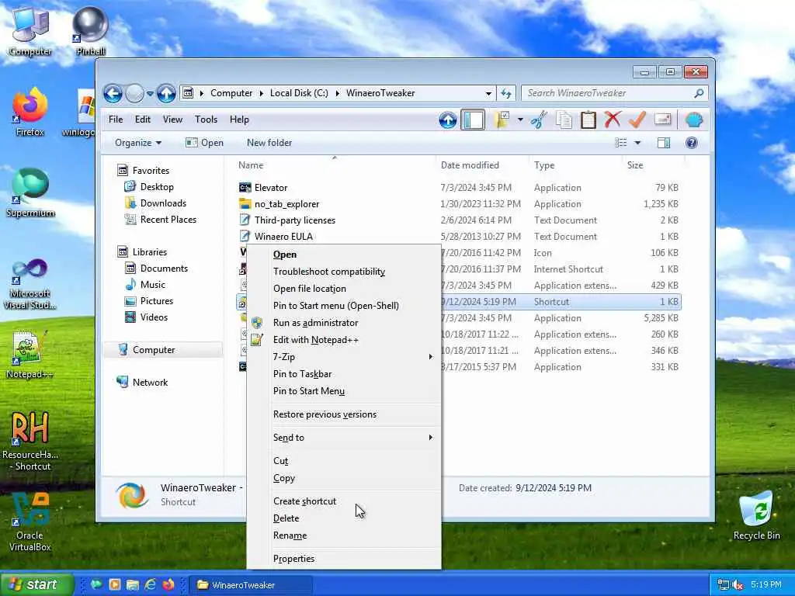Click the Up one level arrow in address bar

coord(166,93)
